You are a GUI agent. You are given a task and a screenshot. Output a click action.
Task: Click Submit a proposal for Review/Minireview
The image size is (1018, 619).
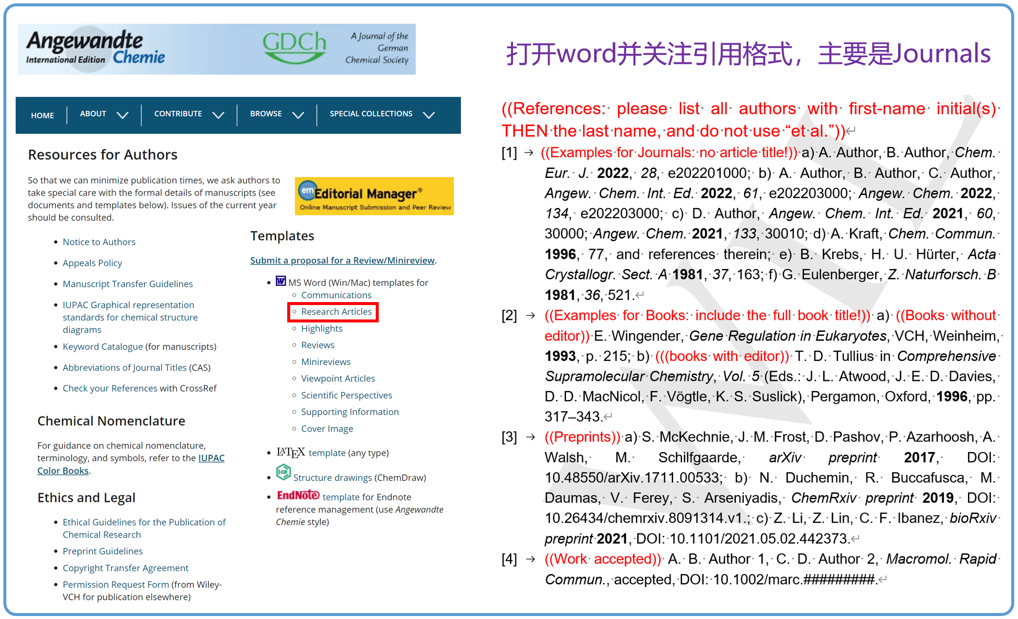342,260
